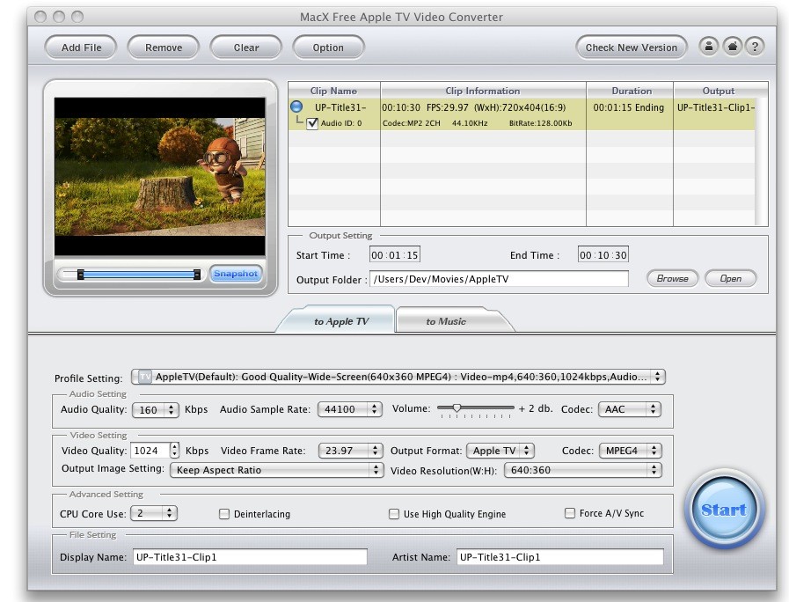This screenshot has height=602, width=789.
Task: Click Check New Version button
Action: point(631,48)
